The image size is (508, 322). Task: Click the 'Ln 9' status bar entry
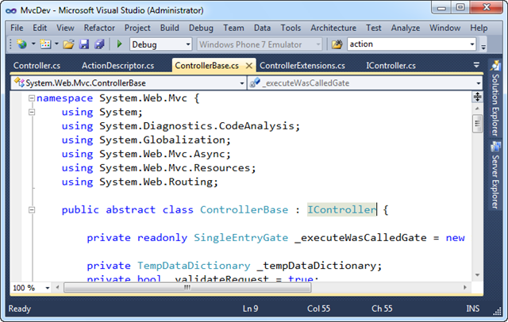251,309
